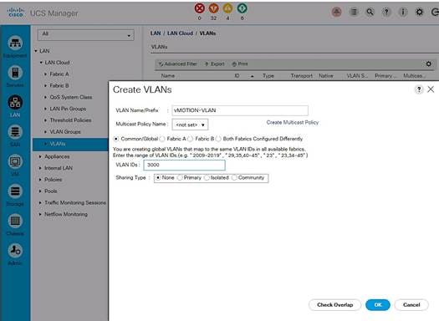Click the header info icon
439x321 pixels.
tap(403, 12)
